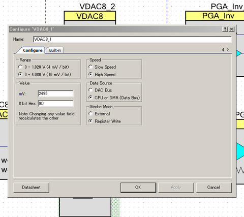Select the yellow VDAC8 component header

[90, 16]
